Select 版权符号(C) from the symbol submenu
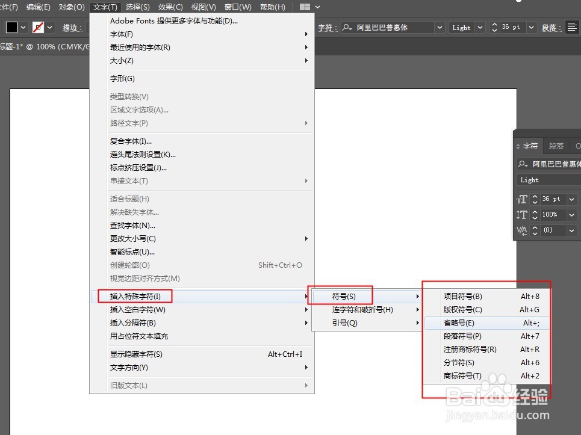The height and width of the screenshot is (435, 581). tap(461, 310)
